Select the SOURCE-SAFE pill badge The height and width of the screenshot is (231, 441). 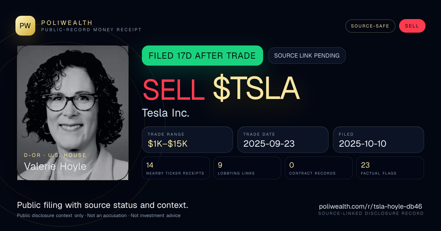pos(370,26)
